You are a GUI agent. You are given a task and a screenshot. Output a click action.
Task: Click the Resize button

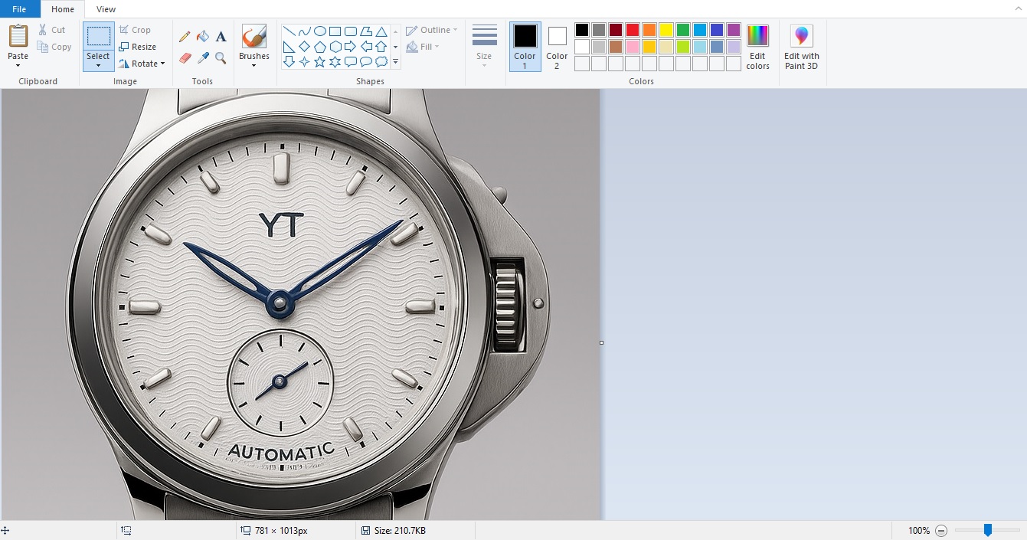138,47
